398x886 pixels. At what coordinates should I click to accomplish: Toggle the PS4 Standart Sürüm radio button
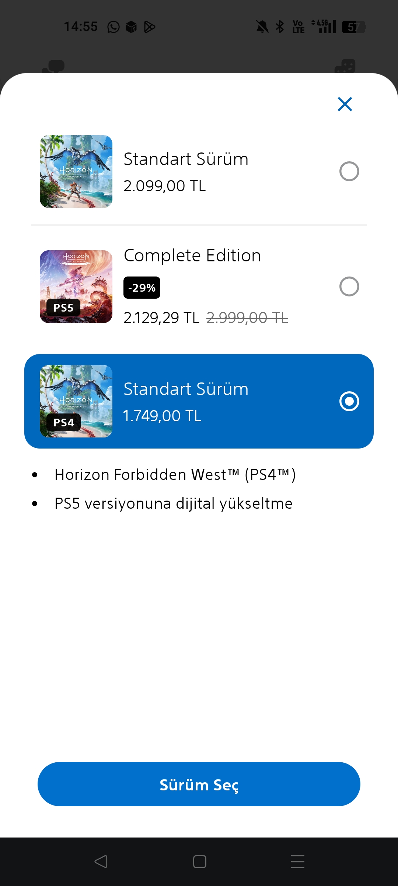click(349, 401)
